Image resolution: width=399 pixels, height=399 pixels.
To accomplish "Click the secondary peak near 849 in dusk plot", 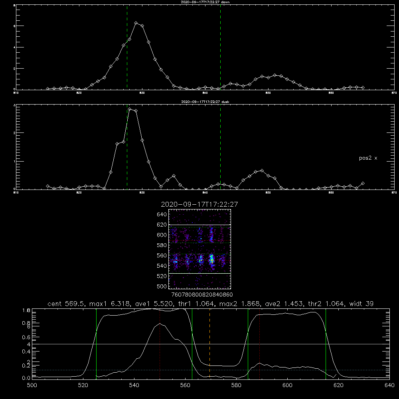I will point(262,170).
